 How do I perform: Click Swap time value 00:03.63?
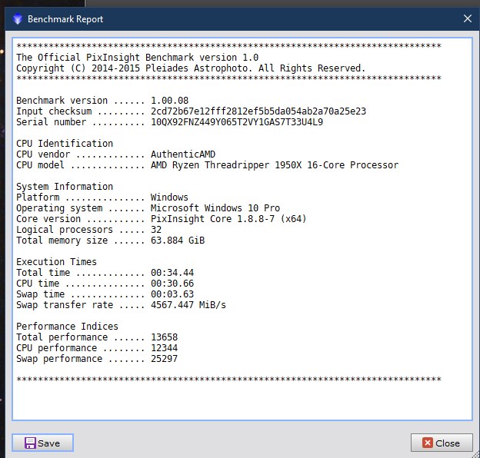pos(172,294)
